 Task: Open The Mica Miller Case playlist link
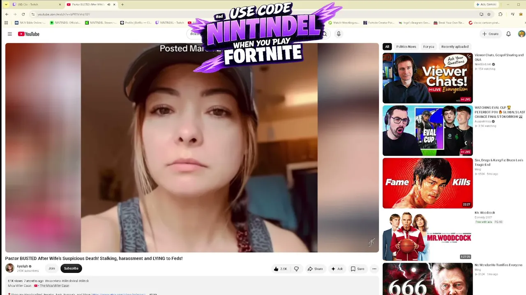pyautogui.click(x=51, y=286)
